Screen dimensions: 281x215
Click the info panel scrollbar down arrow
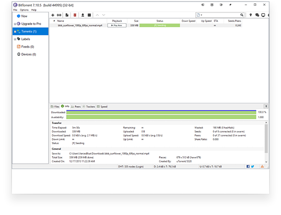266,162
